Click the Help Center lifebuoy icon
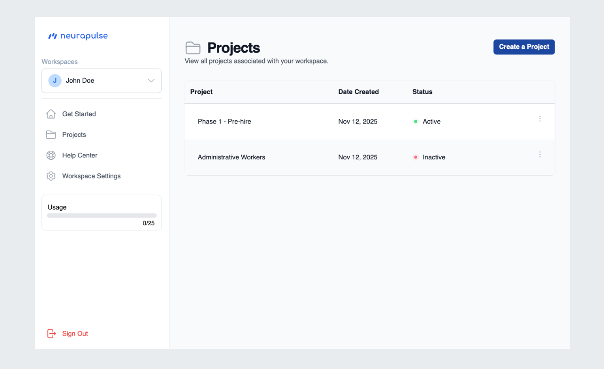The width and height of the screenshot is (604, 369). point(51,155)
